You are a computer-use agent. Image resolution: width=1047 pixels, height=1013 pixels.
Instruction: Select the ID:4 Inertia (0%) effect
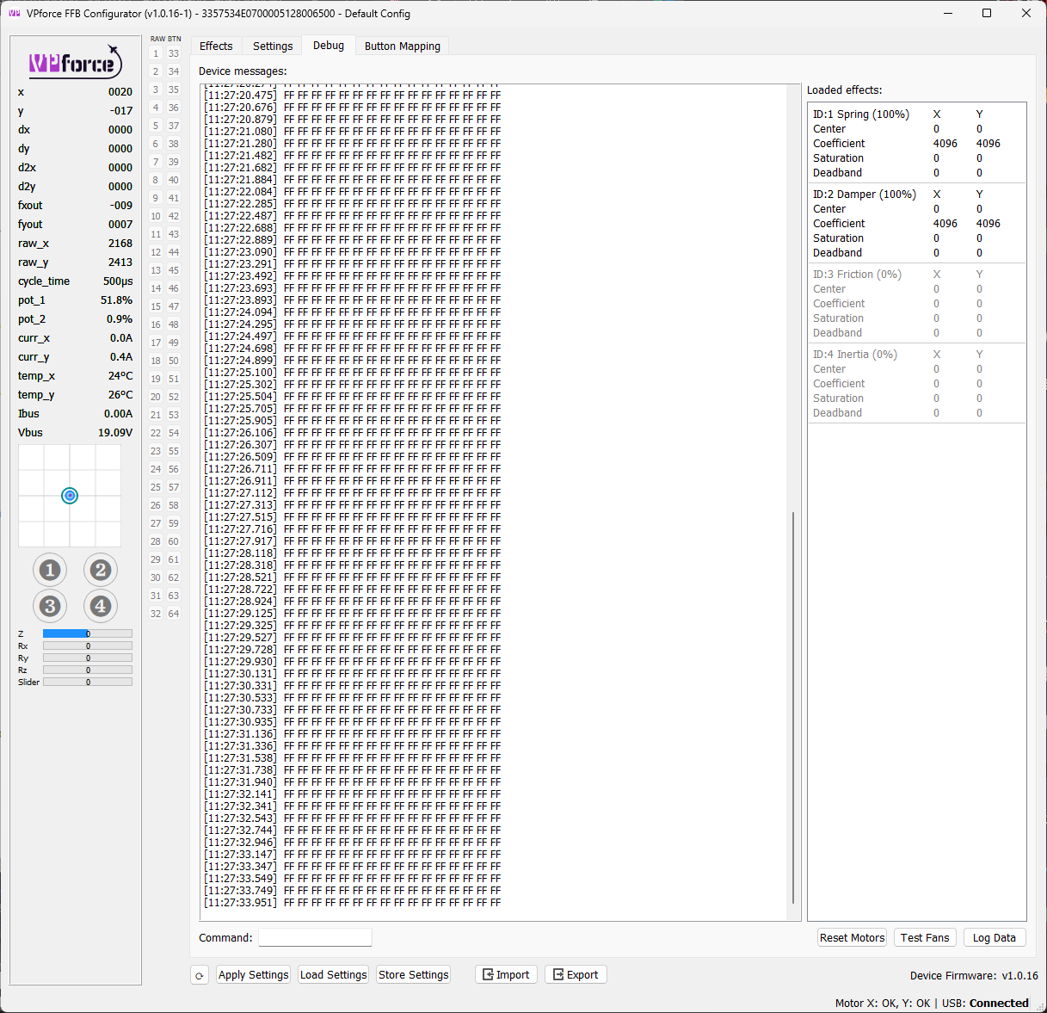(855, 355)
